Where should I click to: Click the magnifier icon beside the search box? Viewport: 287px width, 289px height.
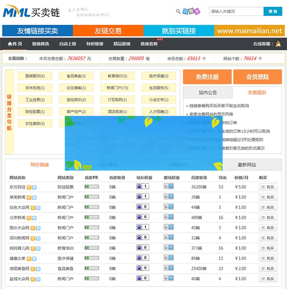178,12
